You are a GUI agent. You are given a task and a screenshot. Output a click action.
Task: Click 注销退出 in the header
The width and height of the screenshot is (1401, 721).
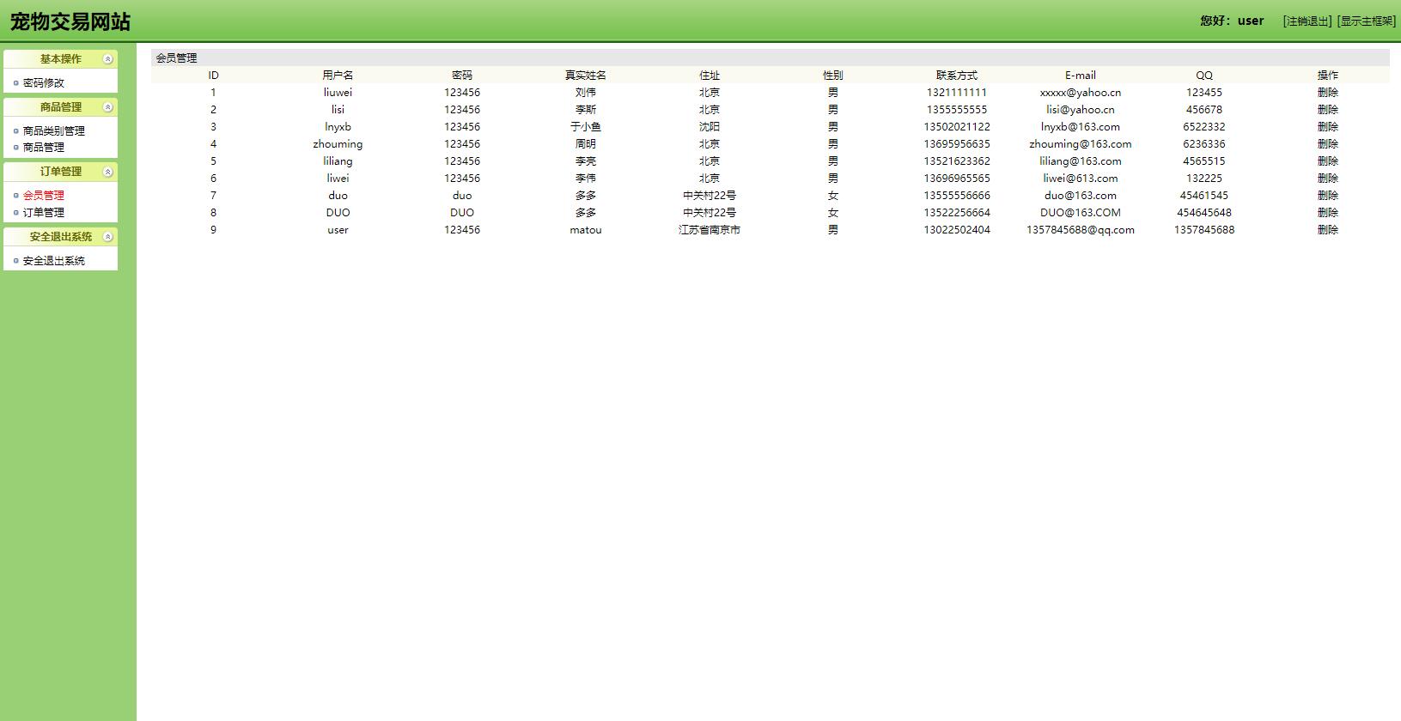click(x=1307, y=21)
